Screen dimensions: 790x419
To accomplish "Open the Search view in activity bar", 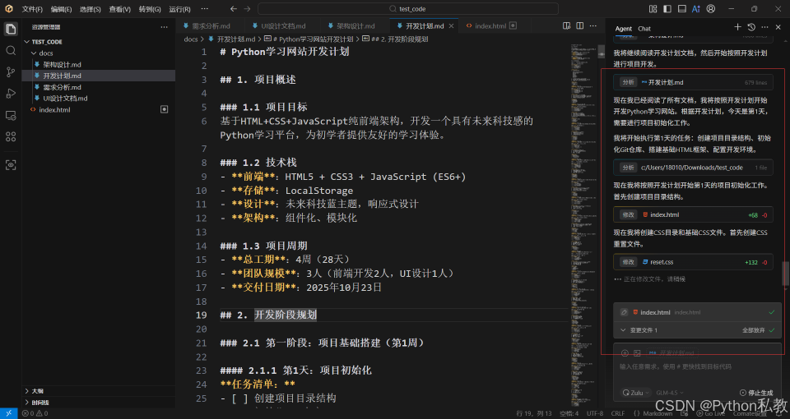I will [x=11, y=50].
